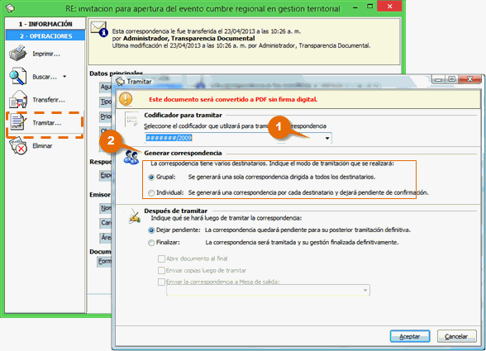This screenshot has width=486, height=351.
Task: Tick Abrir documento al final checkbox
Action: point(161,259)
